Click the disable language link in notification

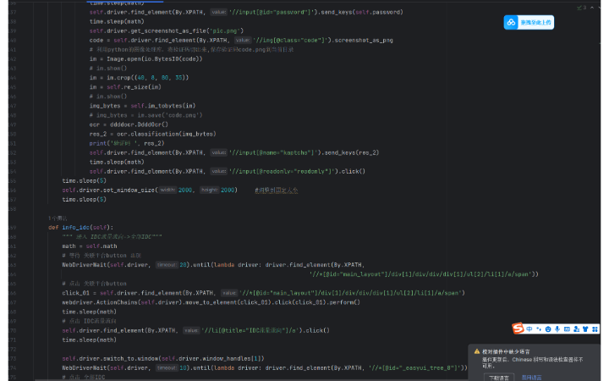(532, 378)
